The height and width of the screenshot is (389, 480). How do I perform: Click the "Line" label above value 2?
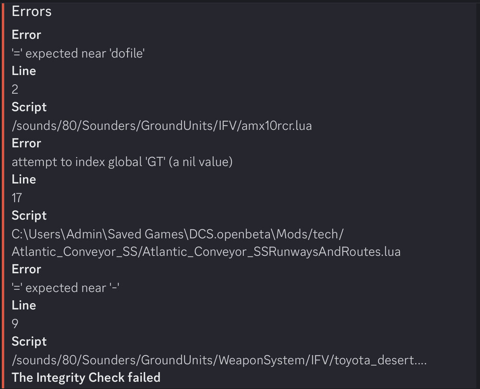(x=24, y=71)
